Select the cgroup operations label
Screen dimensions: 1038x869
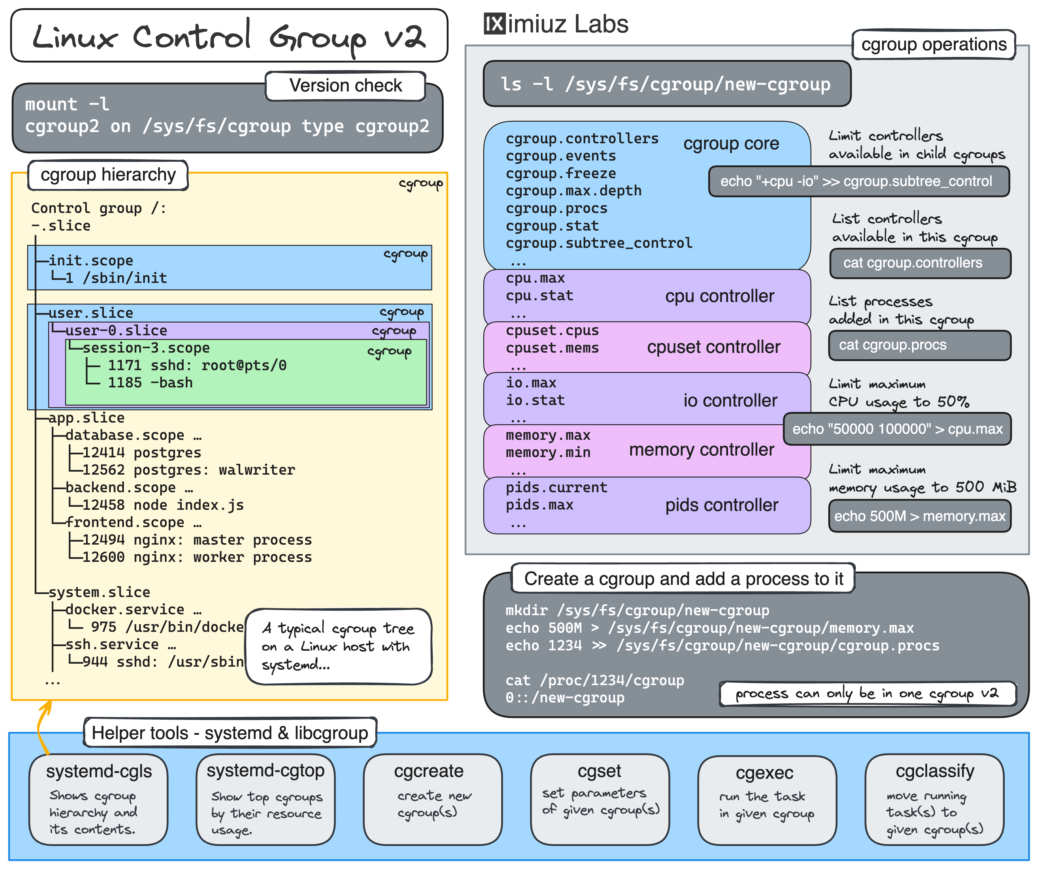click(934, 45)
